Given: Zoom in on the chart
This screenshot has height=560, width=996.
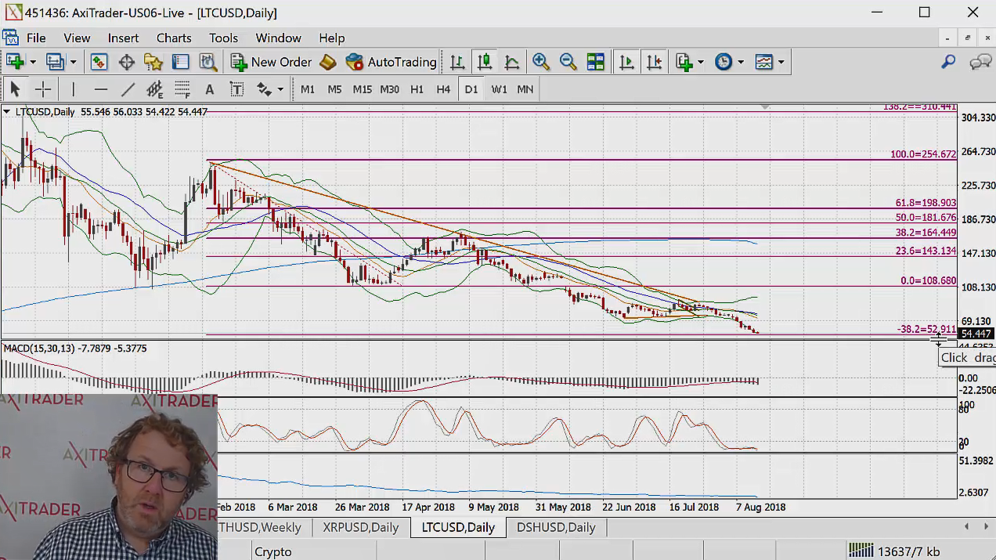Looking at the screenshot, I should click(540, 62).
